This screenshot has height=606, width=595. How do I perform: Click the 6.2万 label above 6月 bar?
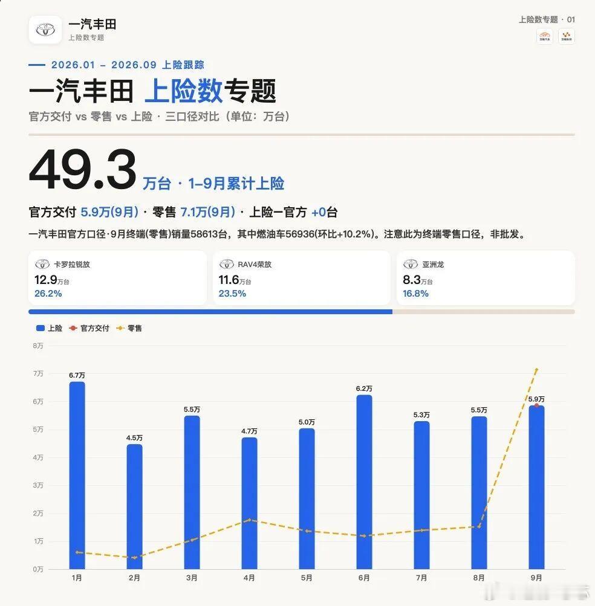click(x=364, y=388)
